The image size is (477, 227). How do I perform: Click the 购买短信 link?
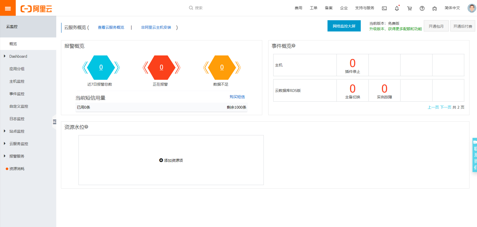point(237,97)
